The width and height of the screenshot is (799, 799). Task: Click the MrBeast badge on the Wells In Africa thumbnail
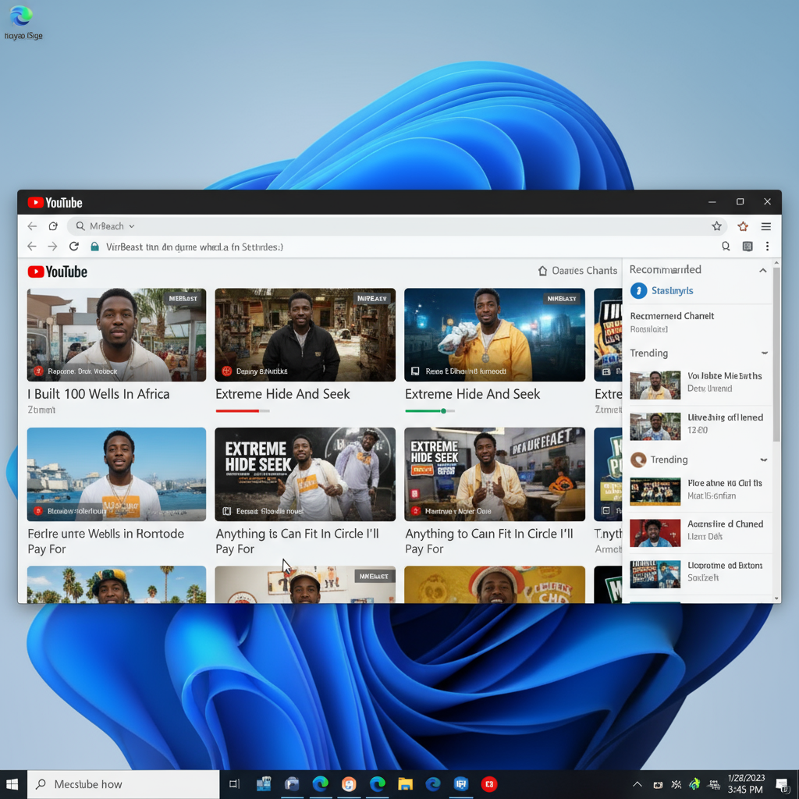click(183, 298)
